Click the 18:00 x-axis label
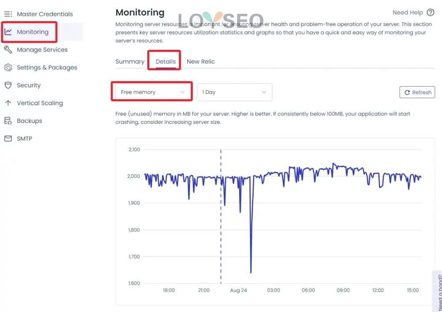Viewport: 442px width, 312px height. click(x=169, y=290)
